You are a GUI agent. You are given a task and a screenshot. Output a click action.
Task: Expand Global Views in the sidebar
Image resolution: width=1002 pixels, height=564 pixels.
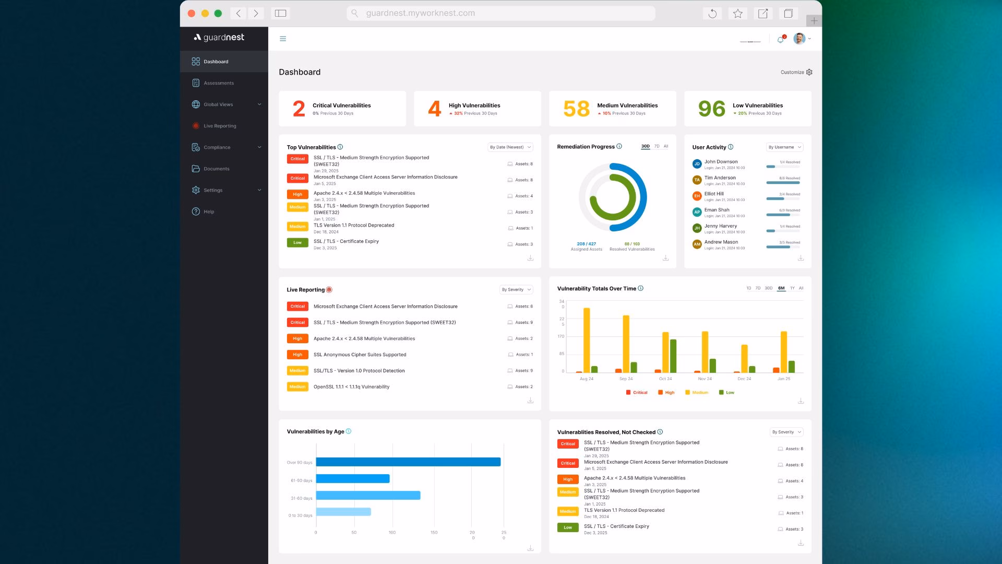pyautogui.click(x=225, y=104)
